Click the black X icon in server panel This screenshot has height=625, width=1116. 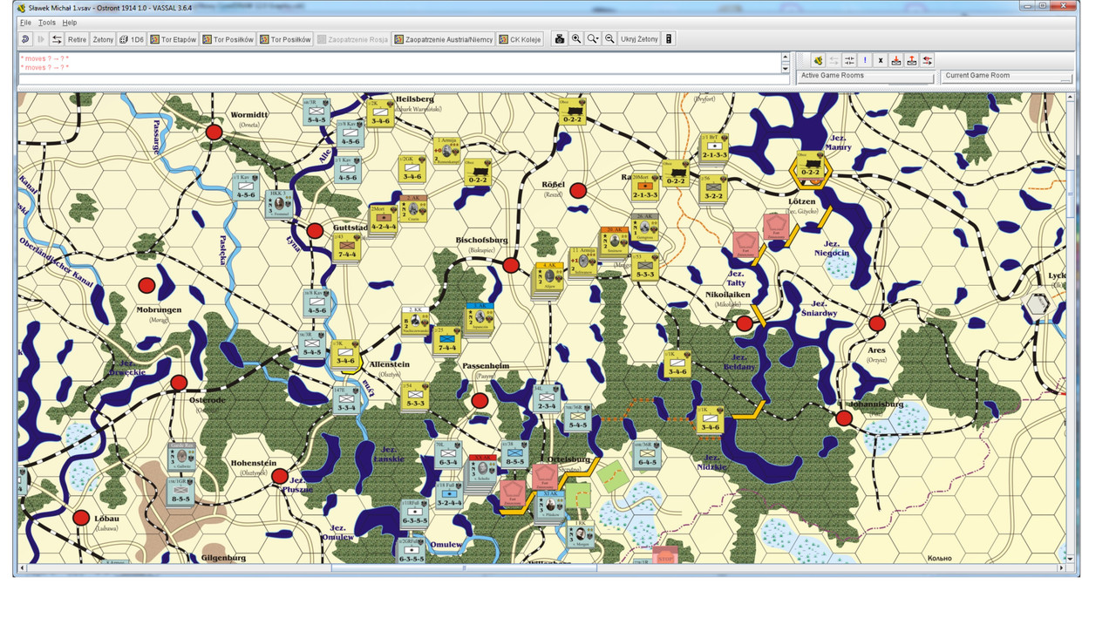pos(881,60)
